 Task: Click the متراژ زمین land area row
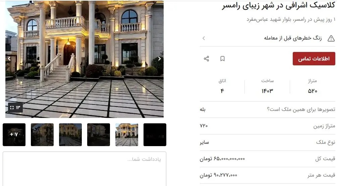click(267, 126)
